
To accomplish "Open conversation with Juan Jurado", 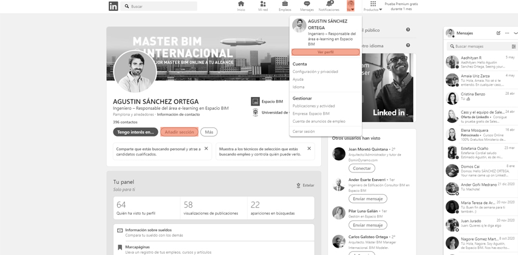I will (x=481, y=225).
